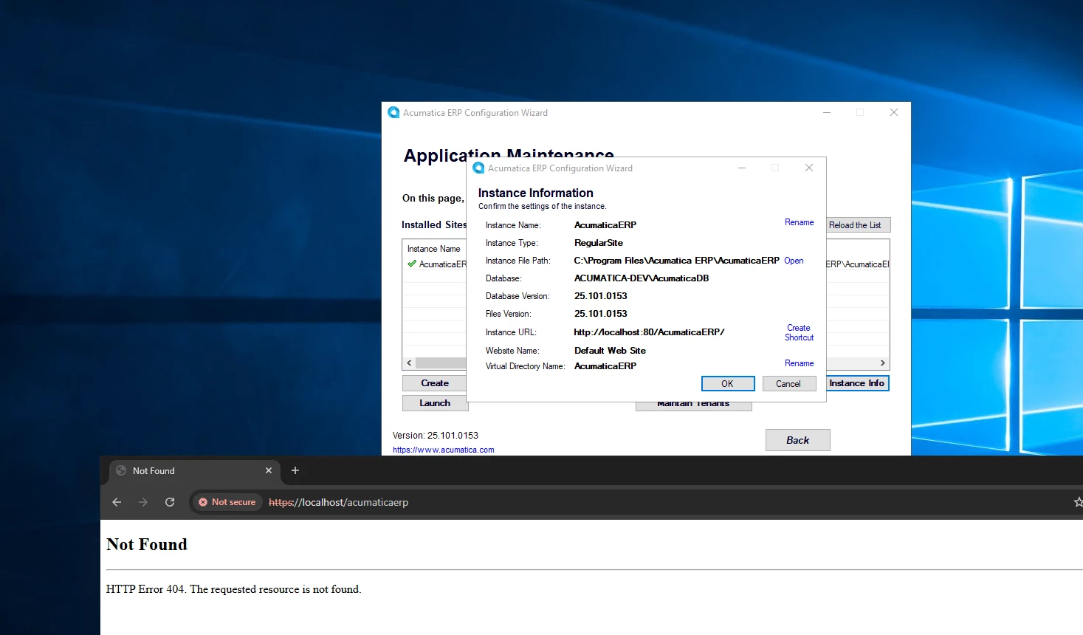Image resolution: width=1083 pixels, height=635 pixels.
Task: Click the Reload the List button
Action: 858,225
